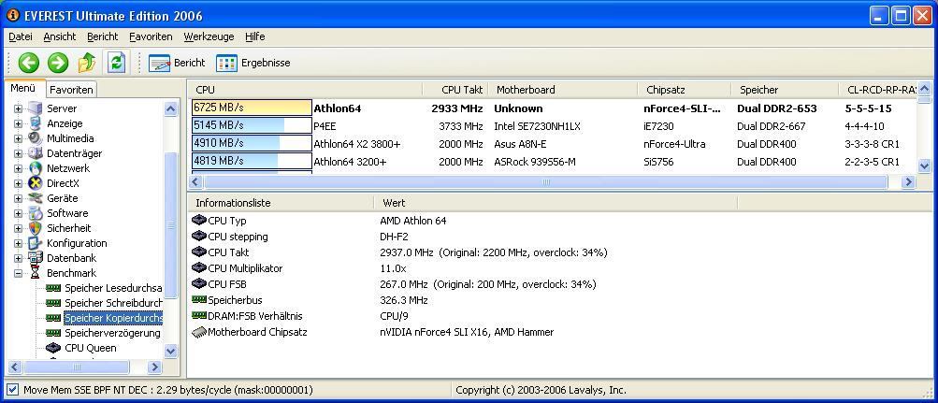Screen dimensions: 938x403
Task: Open the Datei menu
Action: click(x=21, y=36)
